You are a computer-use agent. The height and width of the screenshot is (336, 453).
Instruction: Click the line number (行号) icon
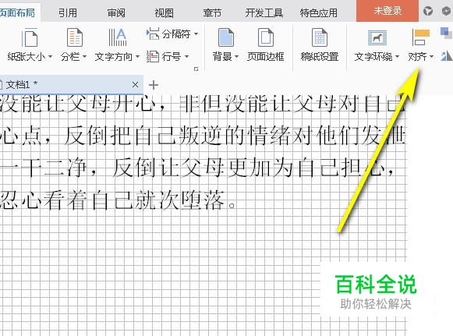[153, 56]
